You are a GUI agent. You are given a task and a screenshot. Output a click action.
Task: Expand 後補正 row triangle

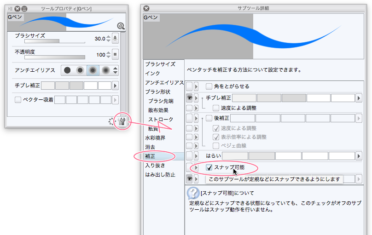pyautogui.click(x=196, y=118)
